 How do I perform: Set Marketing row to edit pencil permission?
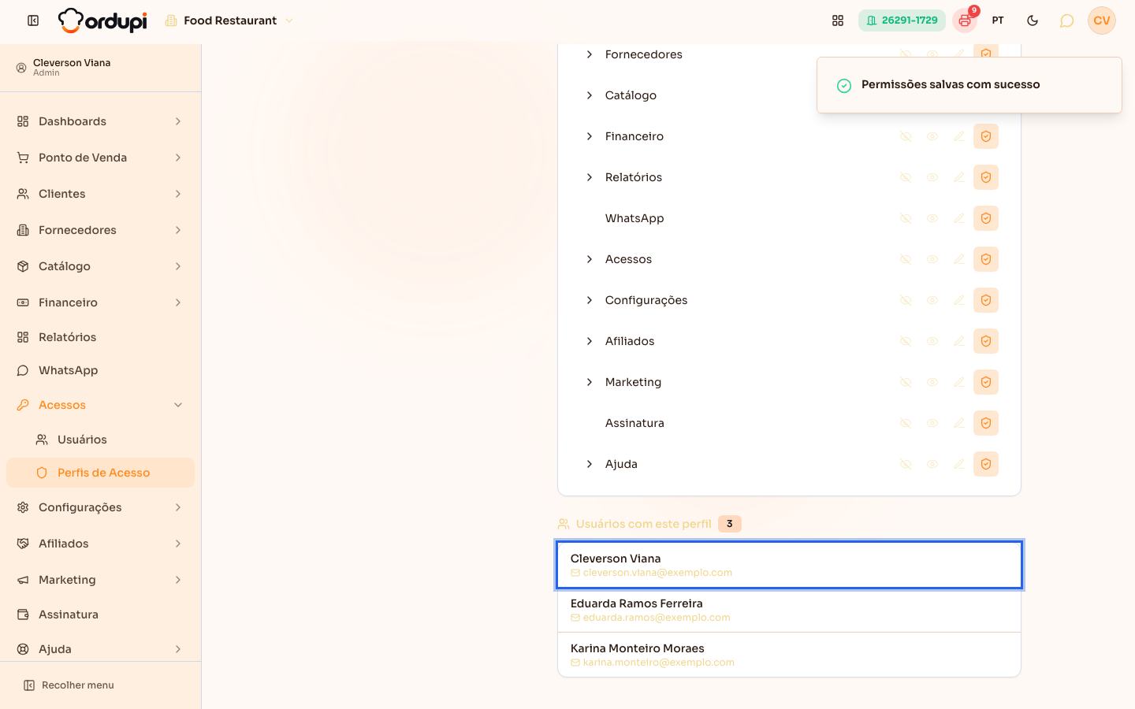click(x=959, y=382)
